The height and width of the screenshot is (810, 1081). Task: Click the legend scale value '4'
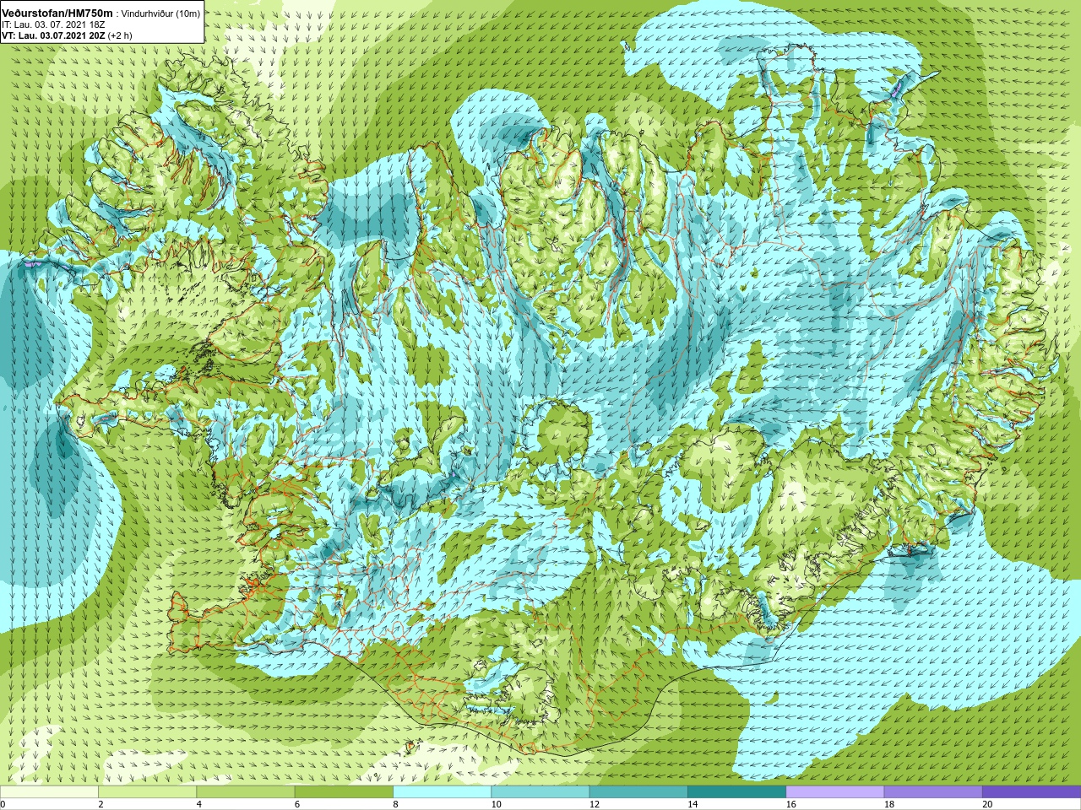coord(199,804)
